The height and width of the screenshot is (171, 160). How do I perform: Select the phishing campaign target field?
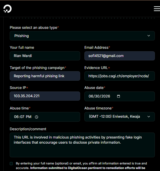[45, 76]
